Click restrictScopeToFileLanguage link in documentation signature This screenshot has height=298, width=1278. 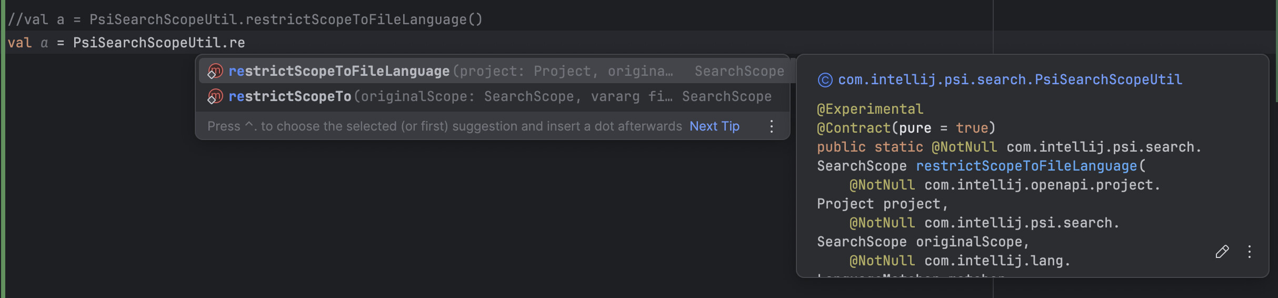point(1026,166)
